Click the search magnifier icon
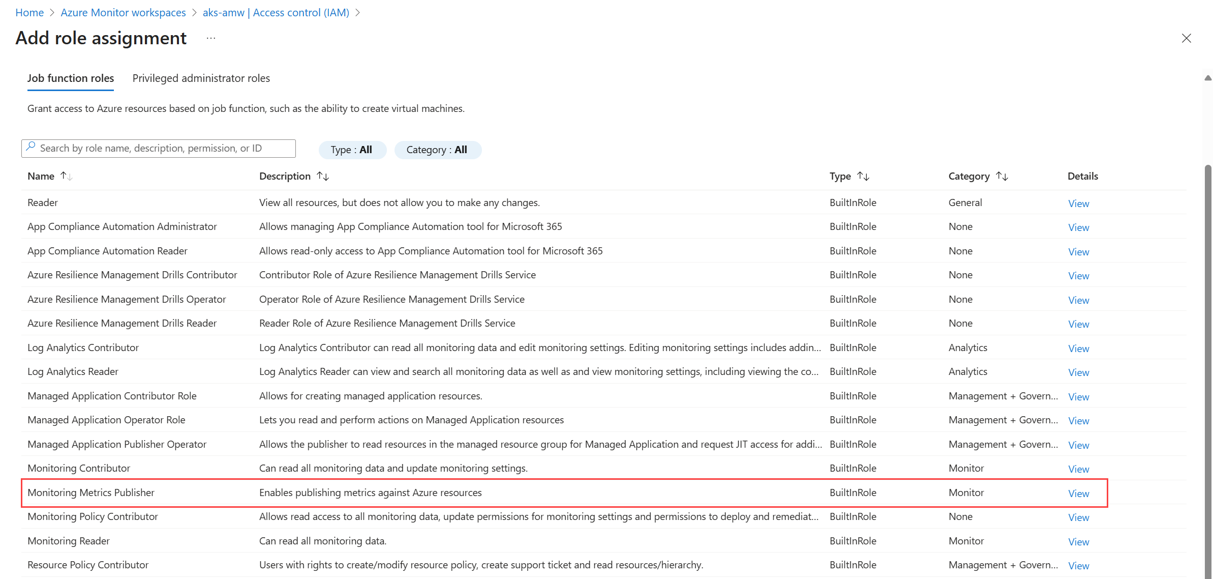 [31, 148]
